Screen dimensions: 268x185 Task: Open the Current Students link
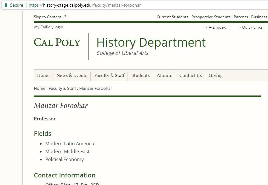pos(172,17)
